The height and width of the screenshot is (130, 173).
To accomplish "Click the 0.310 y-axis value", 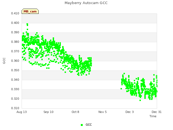I will click(15, 108).
